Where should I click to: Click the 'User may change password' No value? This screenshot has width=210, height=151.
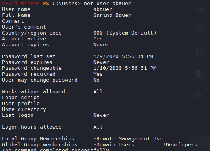(x=97, y=80)
